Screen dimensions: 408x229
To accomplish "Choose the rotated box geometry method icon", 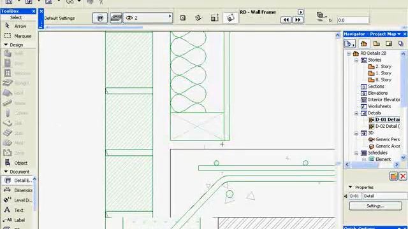I will [198, 18].
